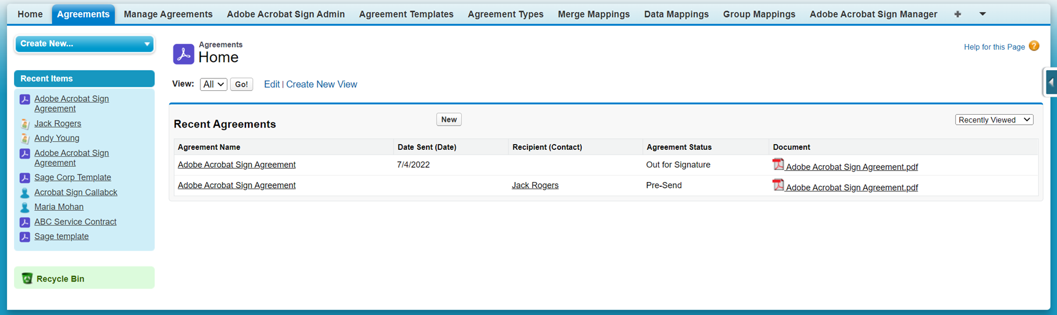The width and height of the screenshot is (1057, 315).
Task: Open the Pre-Send Adobe Acrobat Sign Agreement link
Action: click(x=236, y=185)
